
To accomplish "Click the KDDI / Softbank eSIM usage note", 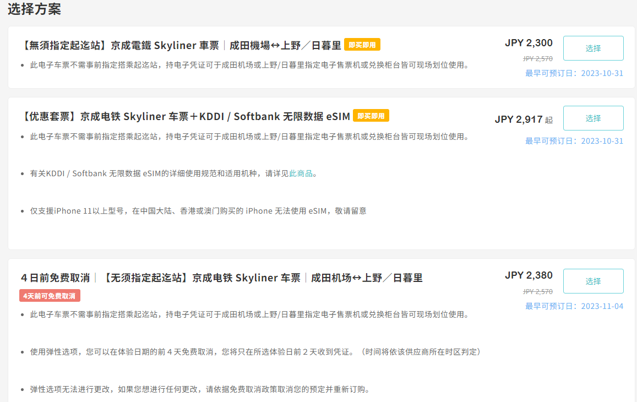I will pyautogui.click(x=173, y=173).
